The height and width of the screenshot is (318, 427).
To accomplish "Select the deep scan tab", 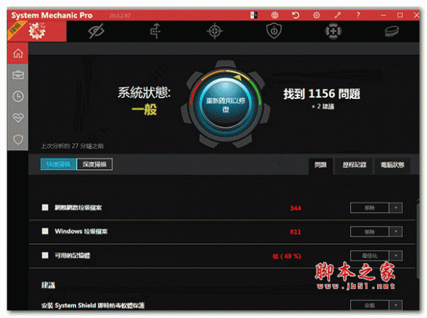I will click(x=95, y=164).
